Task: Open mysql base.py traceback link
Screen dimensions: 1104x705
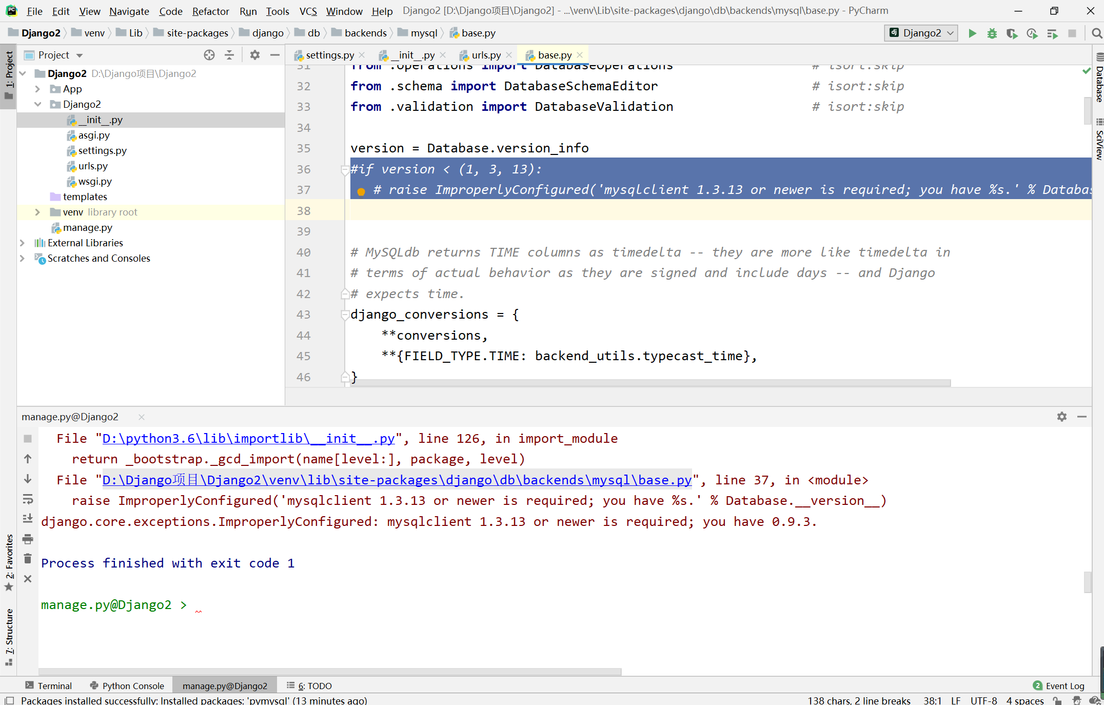Action: click(x=397, y=480)
